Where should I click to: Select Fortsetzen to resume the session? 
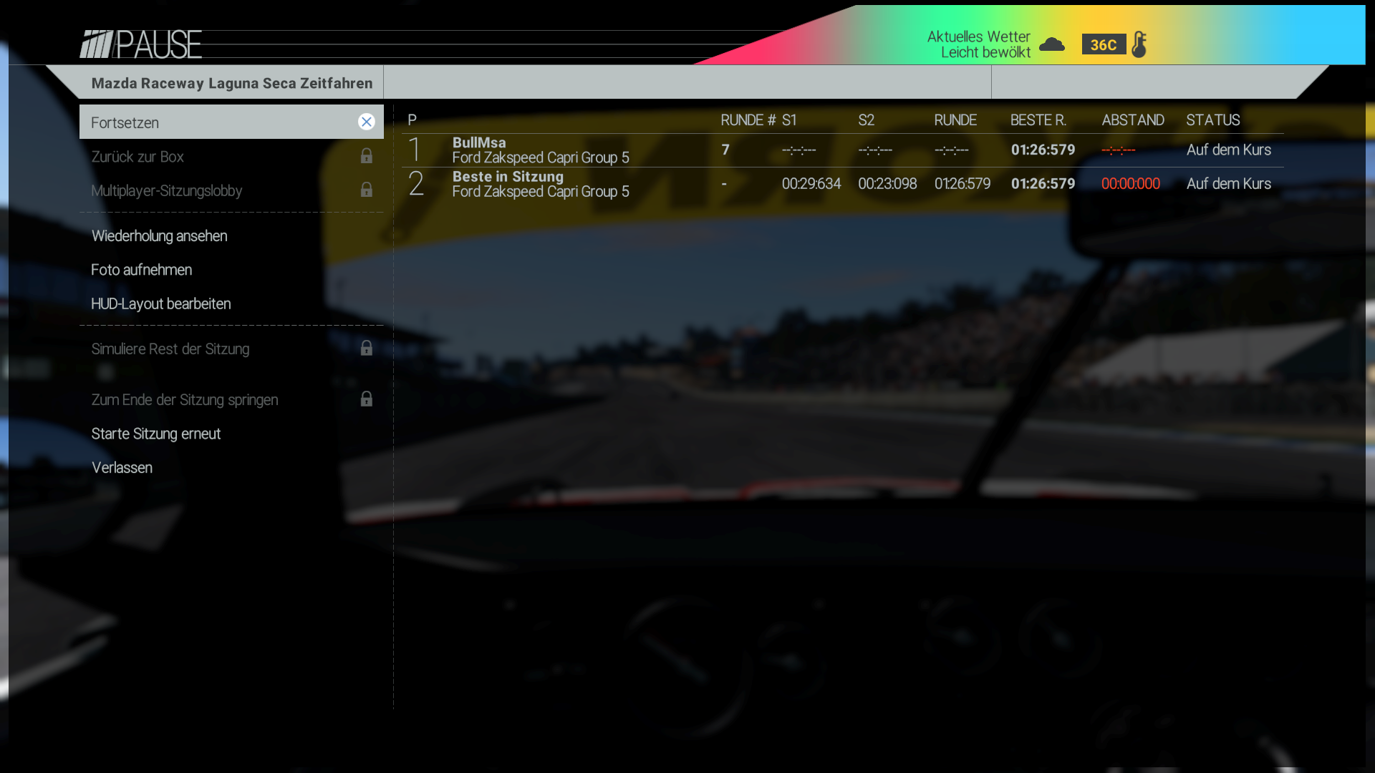pyautogui.click(x=231, y=122)
